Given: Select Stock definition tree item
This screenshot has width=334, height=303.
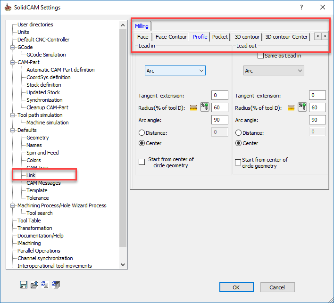Looking at the screenshot, I should (x=44, y=85).
